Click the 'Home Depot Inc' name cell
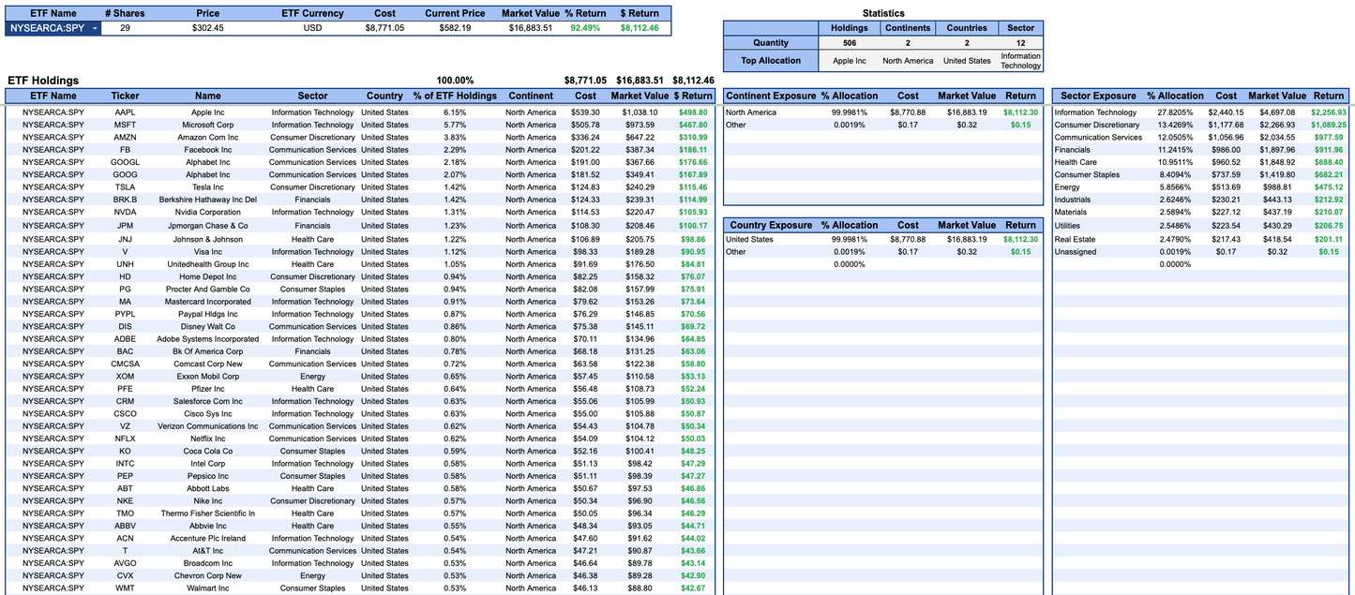The width and height of the screenshot is (1355, 595). (x=207, y=276)
